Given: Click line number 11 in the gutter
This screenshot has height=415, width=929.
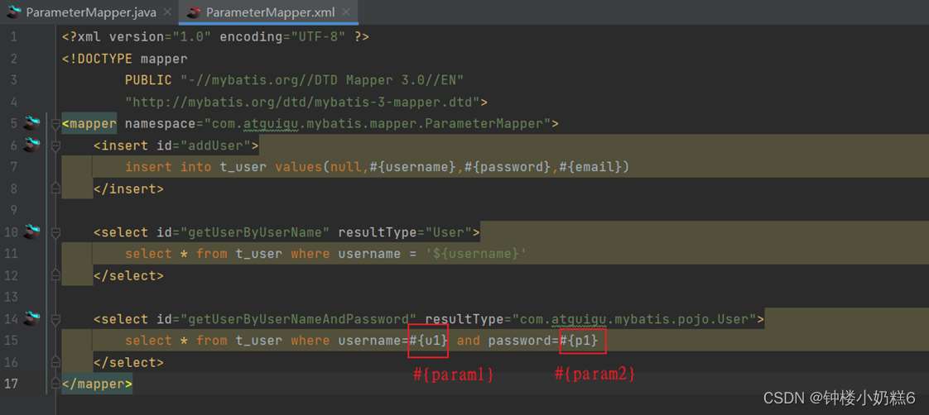Looking at the screenshot, I should point(12,254).
